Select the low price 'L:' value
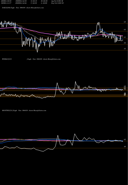 tap(44, 3)
